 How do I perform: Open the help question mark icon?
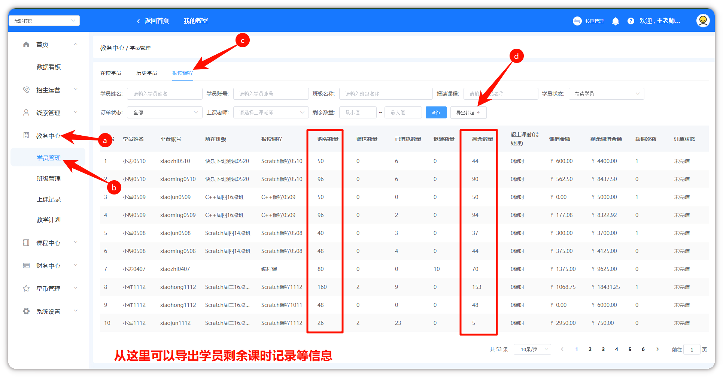click(x=631, y=21)
